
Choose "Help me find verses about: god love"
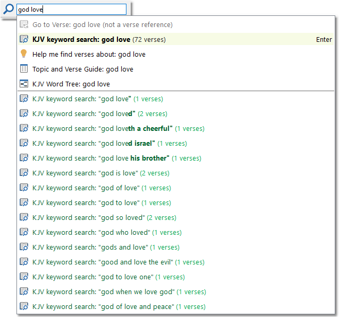pos(175,54)
